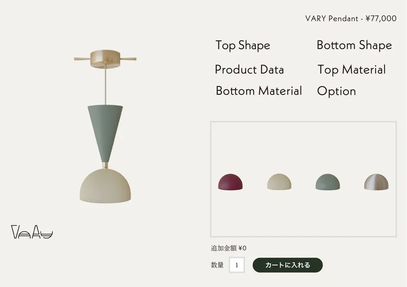
Task: Select the burgundy dome material swatch
Action: pyautogui.click(x=231, y=182)
